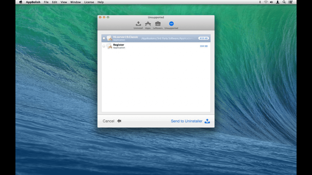The height and width of the screenshot is (175, 312).
Task: Click the /Applications/3rd Party Software path
Action: pos(167,38)
